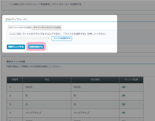Select the OK result for メールアドレス row
This screenshot has width=155, height=121.
point(124,113)
